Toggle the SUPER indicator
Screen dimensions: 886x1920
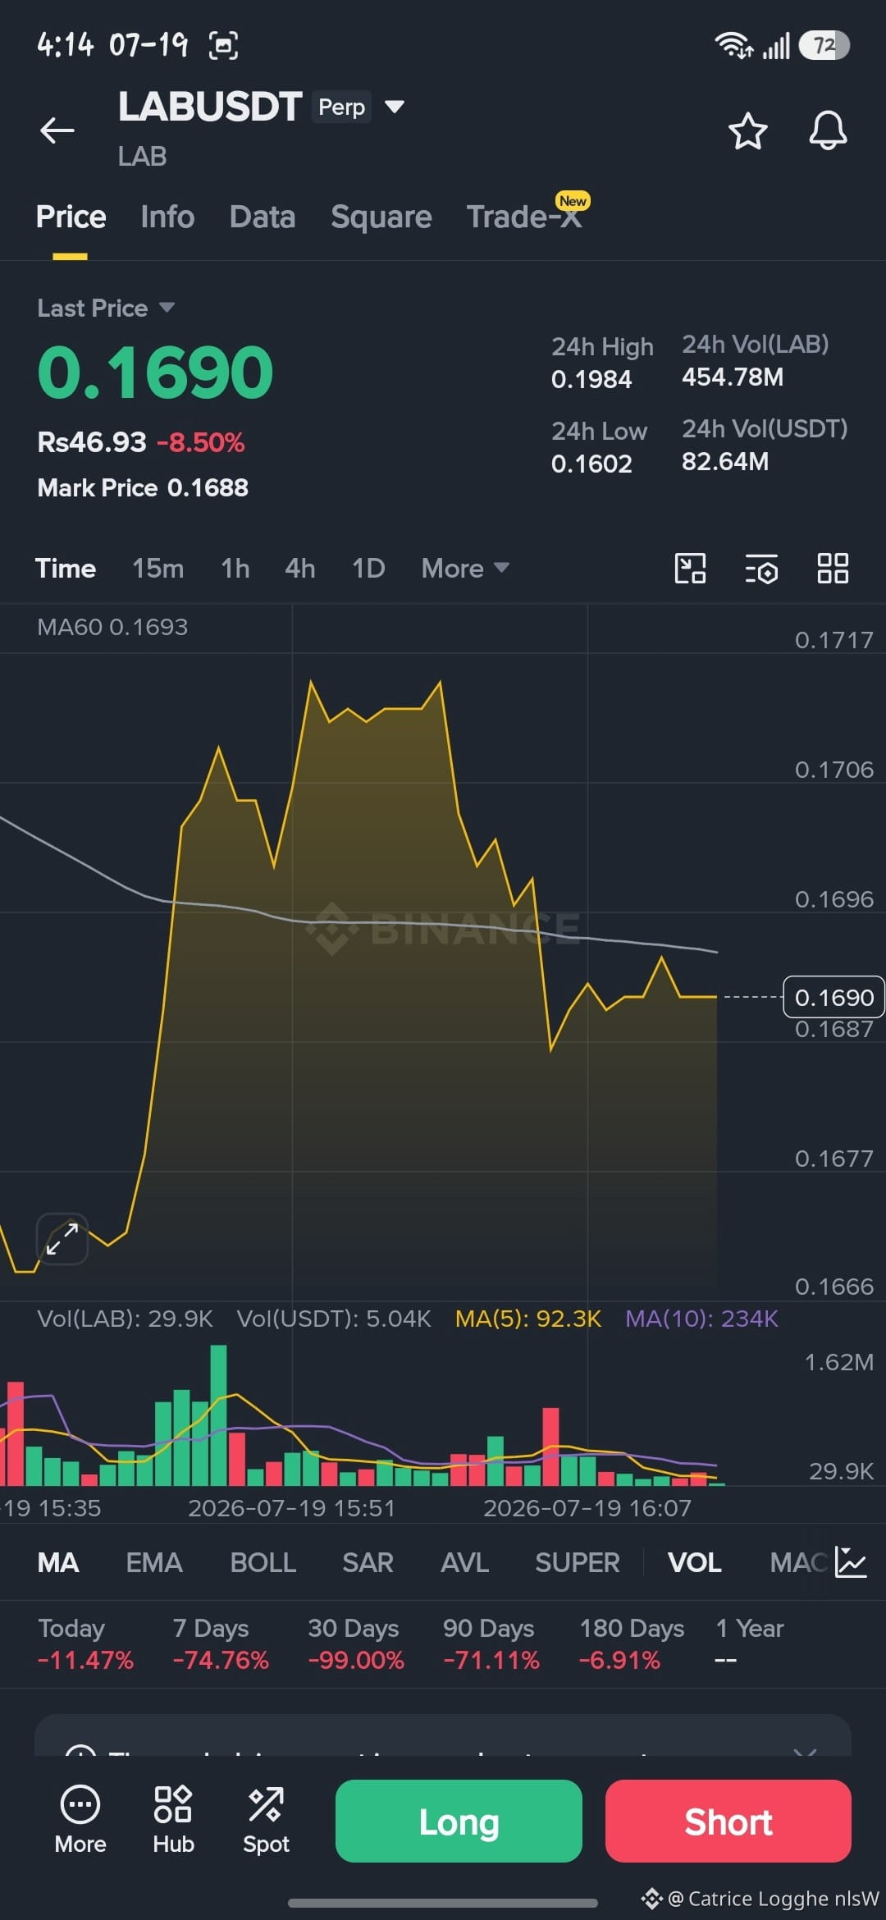578,1562
